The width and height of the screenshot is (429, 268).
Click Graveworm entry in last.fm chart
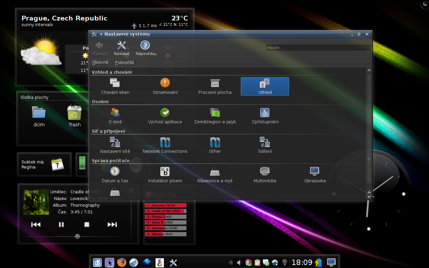pos(166,228)
